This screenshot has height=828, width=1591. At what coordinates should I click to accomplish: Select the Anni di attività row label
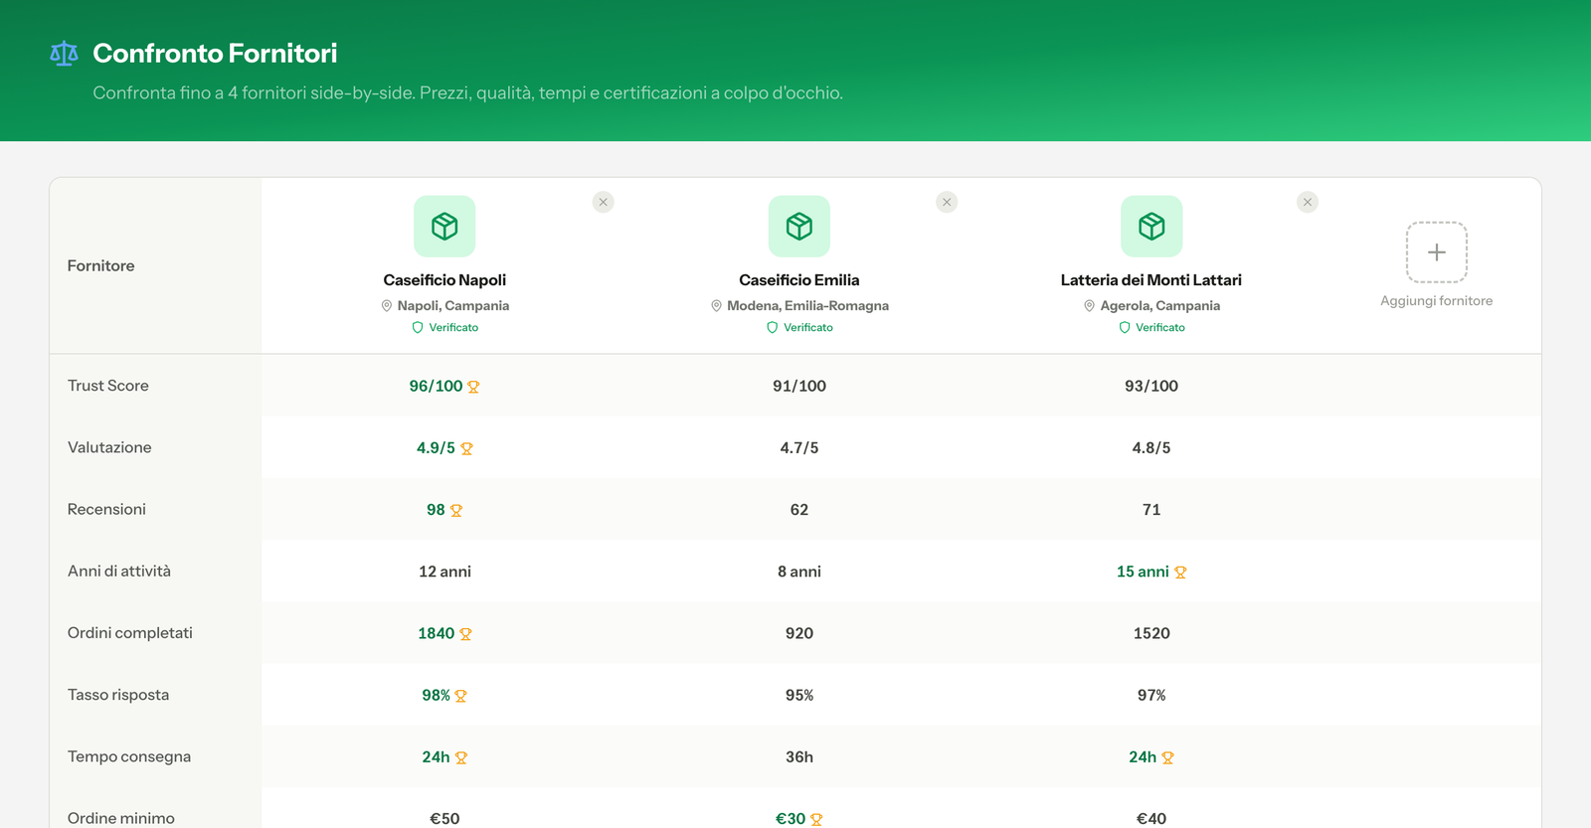pos(119,571)
